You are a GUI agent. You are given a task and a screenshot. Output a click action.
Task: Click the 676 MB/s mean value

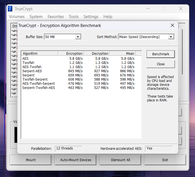127,75
